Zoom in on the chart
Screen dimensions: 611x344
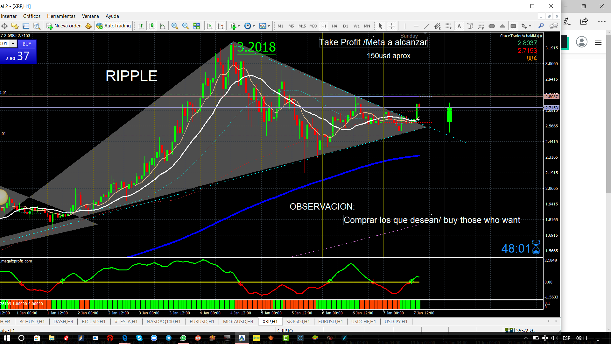click(x=174, y=26)
